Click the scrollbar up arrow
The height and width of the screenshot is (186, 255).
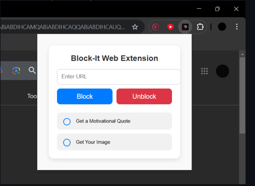242,54
